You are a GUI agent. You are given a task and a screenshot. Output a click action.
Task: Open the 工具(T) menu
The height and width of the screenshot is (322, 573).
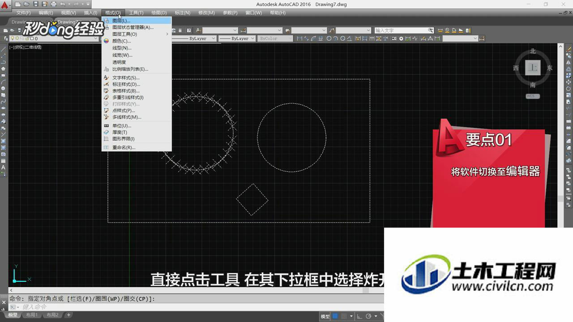[136, 13]
